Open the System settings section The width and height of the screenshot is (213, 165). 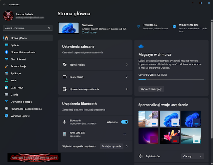pyautogui.click(x=28, y=45)
